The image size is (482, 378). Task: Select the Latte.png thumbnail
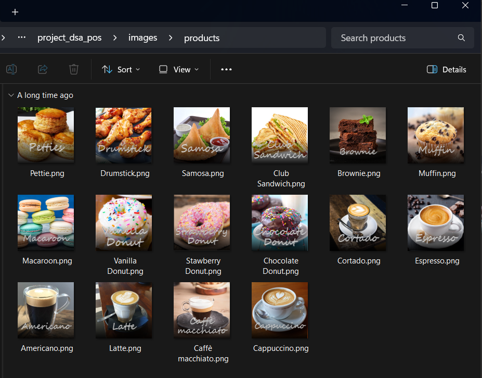click(x=124, y=310)
